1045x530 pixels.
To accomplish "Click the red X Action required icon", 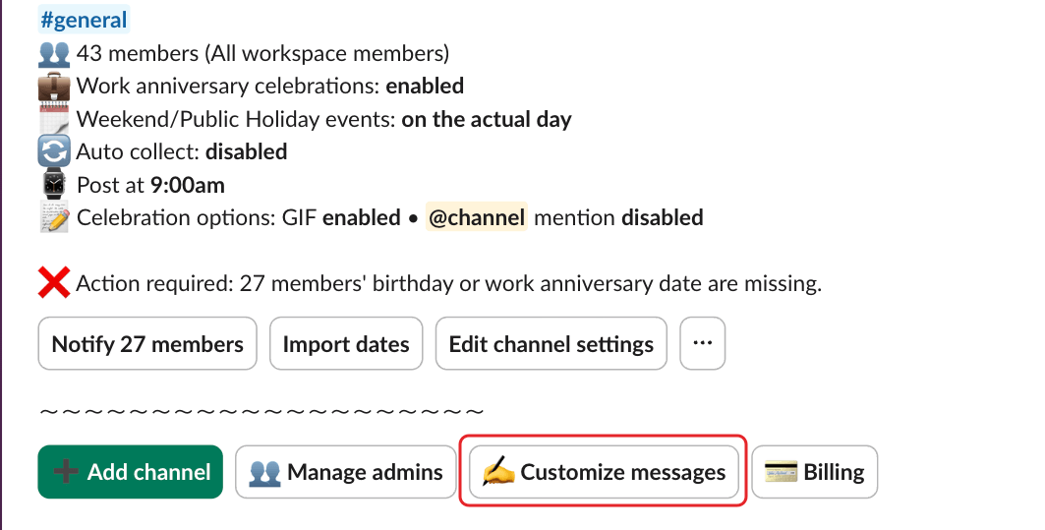I will 54,283.
